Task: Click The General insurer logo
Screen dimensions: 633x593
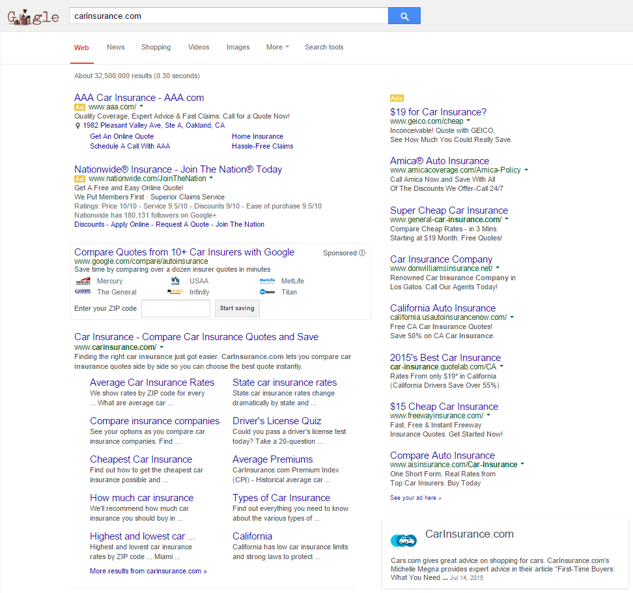Action: point(83,292)
